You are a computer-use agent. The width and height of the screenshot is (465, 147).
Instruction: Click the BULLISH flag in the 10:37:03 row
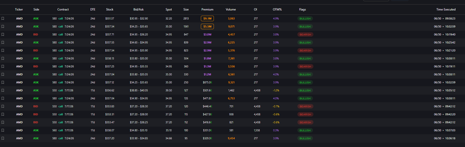305,130
